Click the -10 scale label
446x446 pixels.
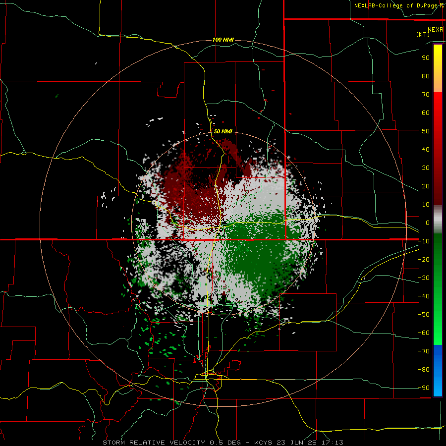pos(424,241)
